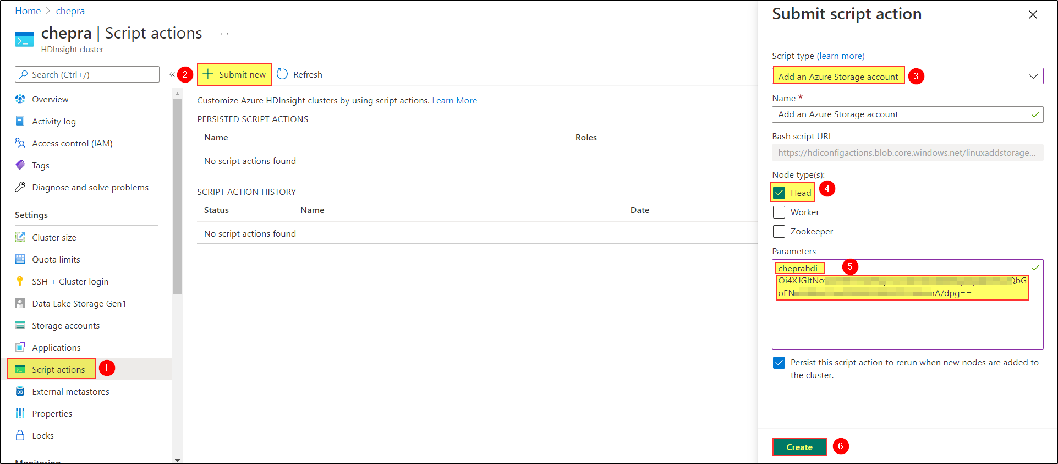Select Script actions menu item
The height and width of the screenshot is (464, 1058).
tap(58, 369)
